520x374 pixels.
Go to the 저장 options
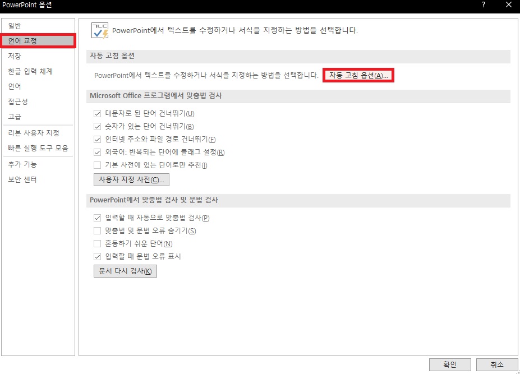15,56
